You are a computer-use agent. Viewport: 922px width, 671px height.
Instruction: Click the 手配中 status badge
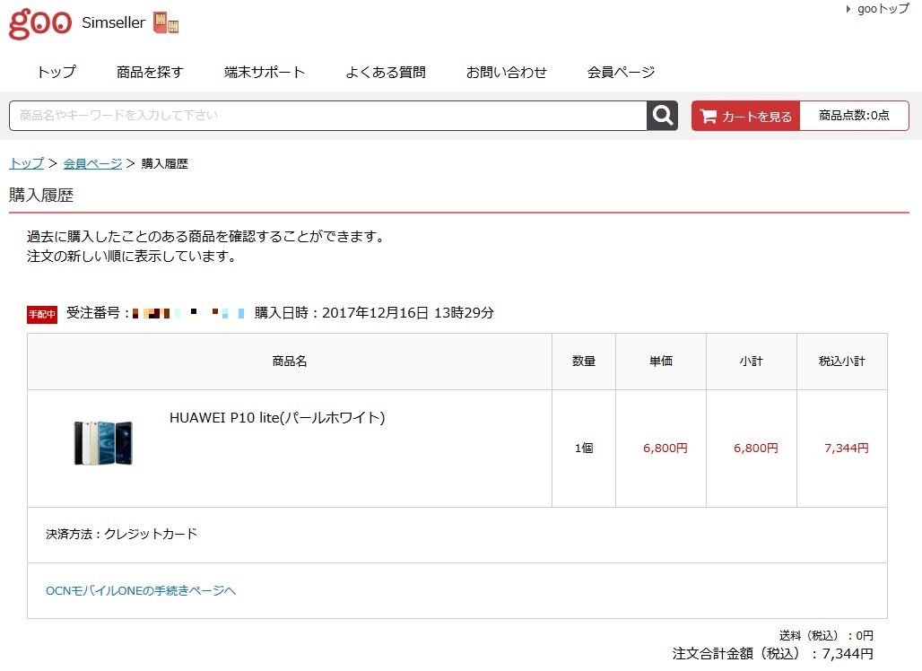(42, 314)
